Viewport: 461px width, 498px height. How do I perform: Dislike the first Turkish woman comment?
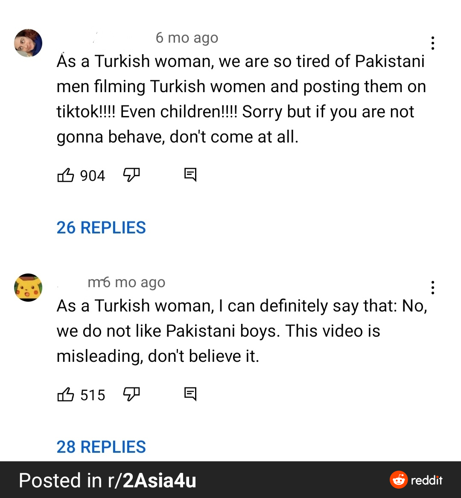tap(131, 175)
